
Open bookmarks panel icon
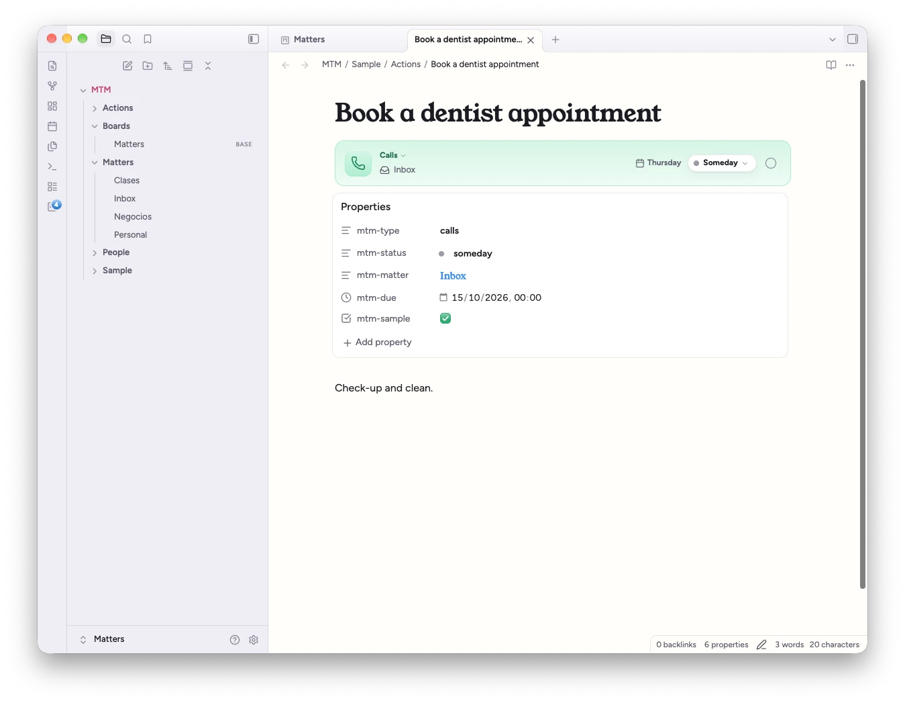click(x=148, y=39)
